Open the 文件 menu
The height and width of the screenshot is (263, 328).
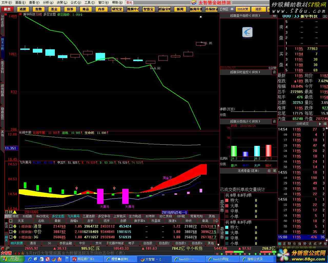tap(6, 3)
